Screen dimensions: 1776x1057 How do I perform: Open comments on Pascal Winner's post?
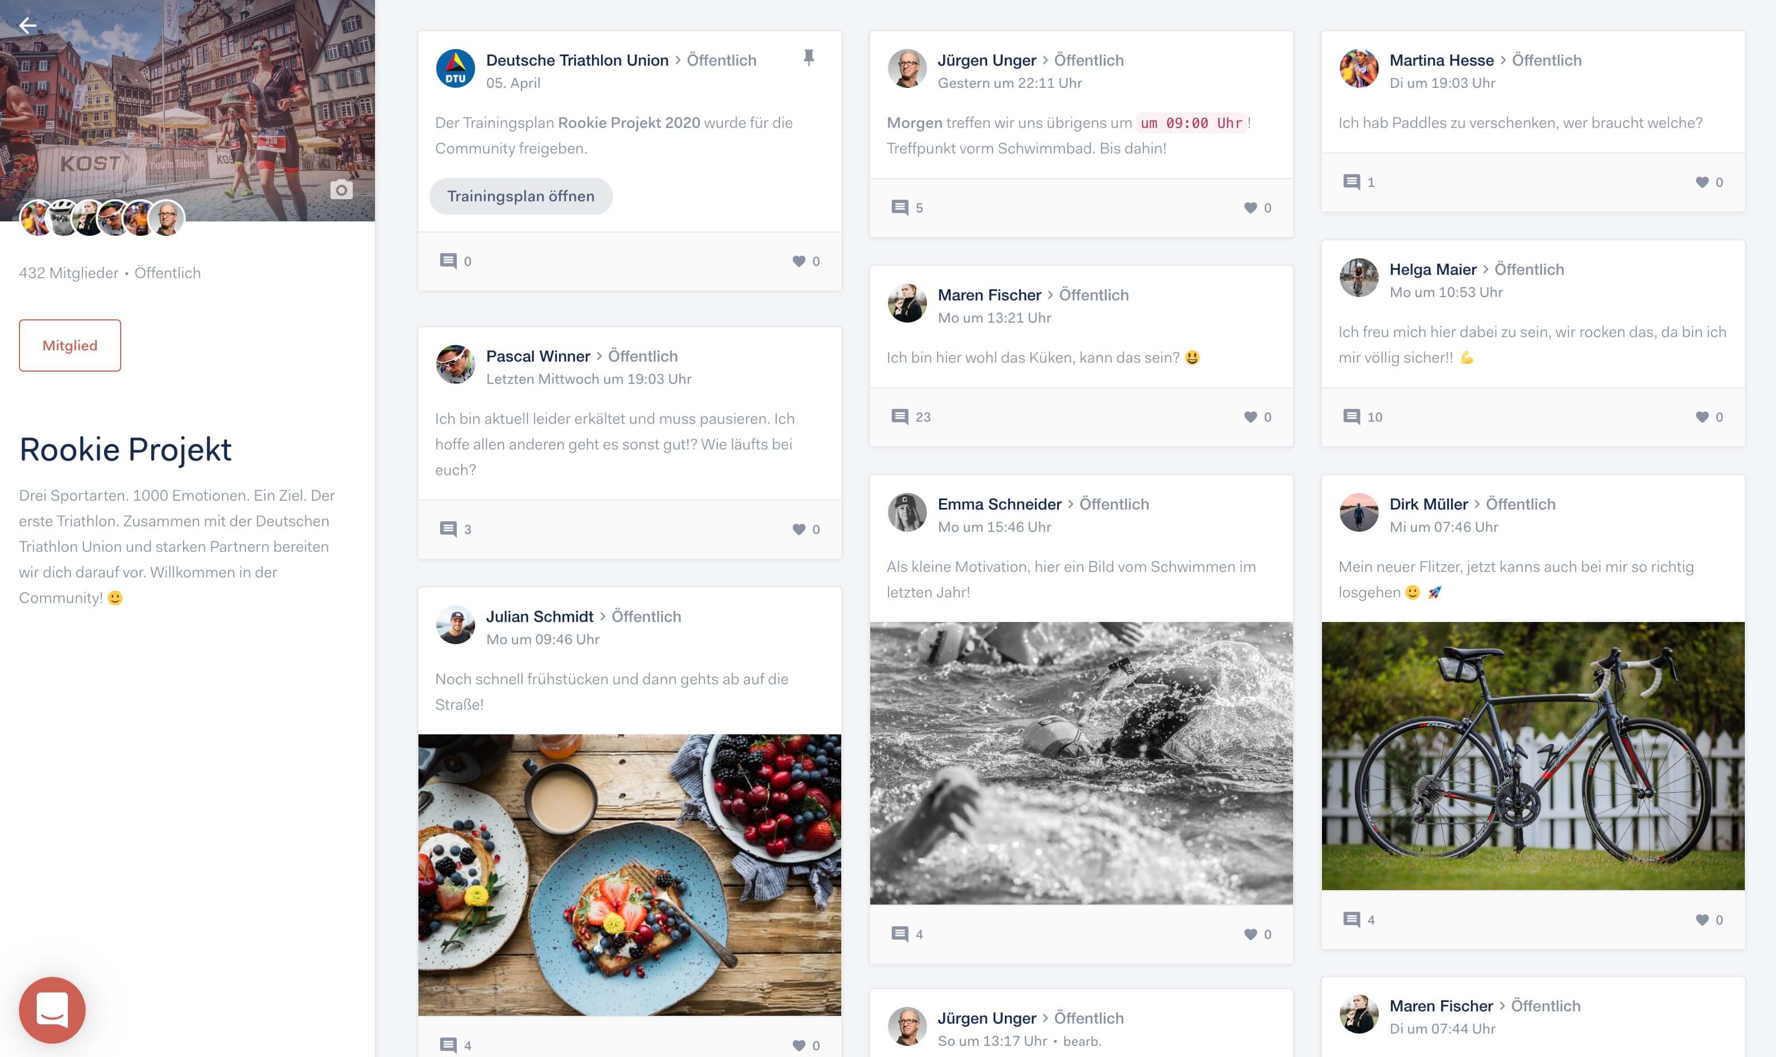coord(455,529)
